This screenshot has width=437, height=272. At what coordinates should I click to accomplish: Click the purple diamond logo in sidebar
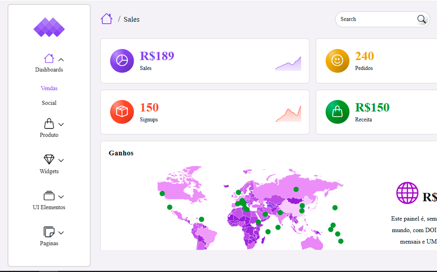pyautogui.click(x=49, y=27)
